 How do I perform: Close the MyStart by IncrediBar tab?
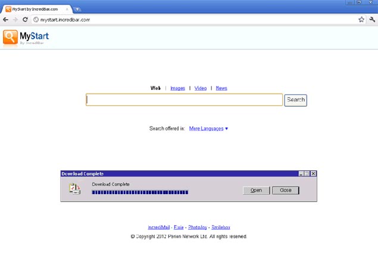click(x=67, y=10)
